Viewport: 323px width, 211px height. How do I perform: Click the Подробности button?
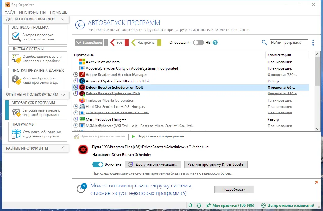(234, 189)
